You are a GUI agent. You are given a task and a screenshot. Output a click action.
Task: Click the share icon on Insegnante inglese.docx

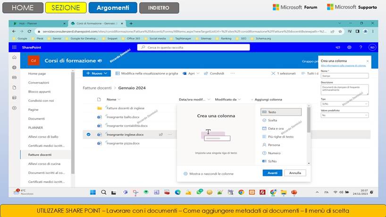click(x=161, y=134)
